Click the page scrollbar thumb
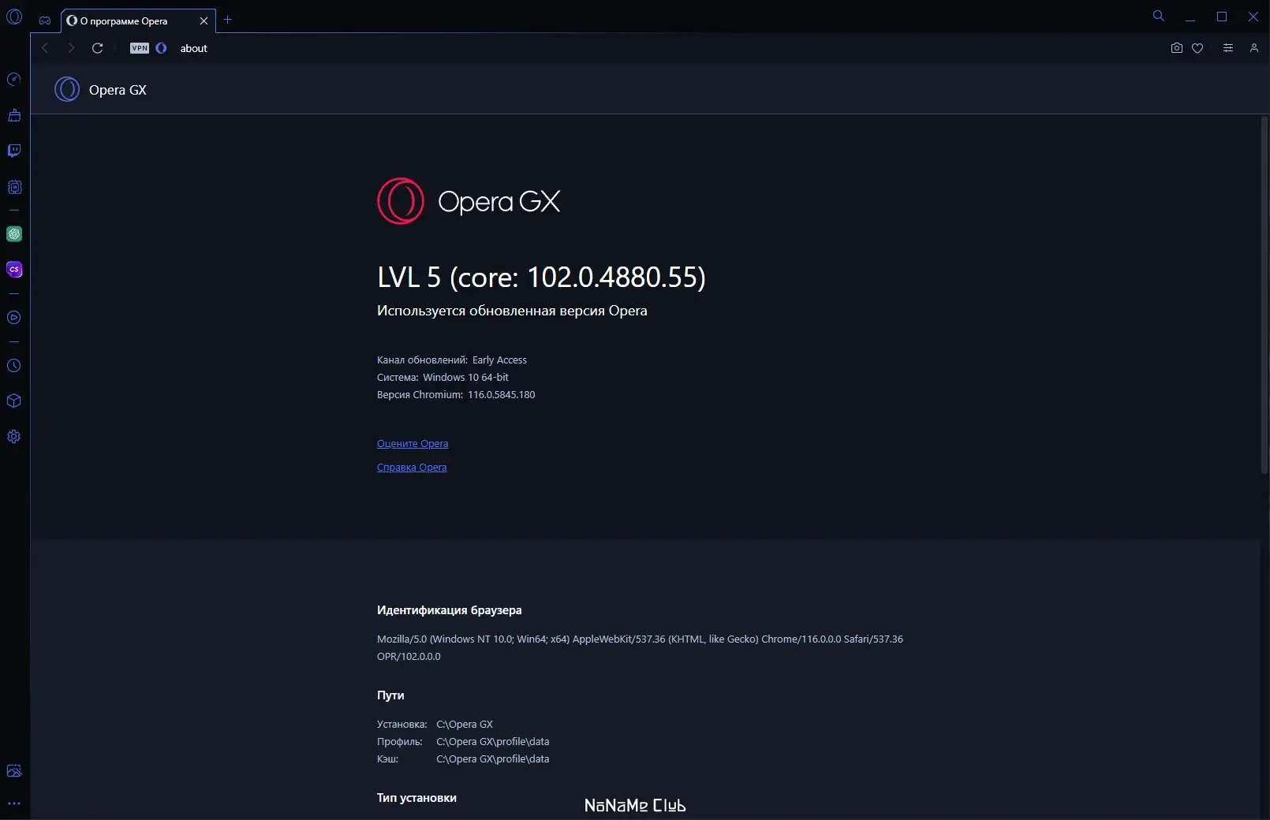This screenshot has height=820, width=1270. tap(1264, 295)
